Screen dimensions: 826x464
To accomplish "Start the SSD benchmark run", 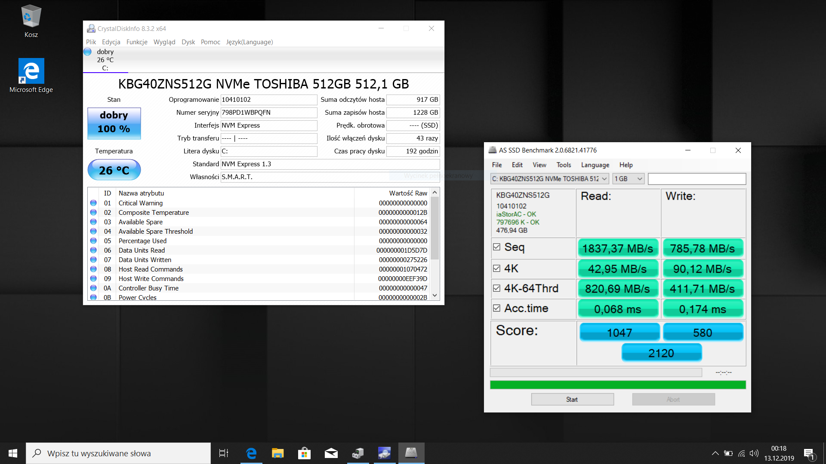I will coord(572,399).
